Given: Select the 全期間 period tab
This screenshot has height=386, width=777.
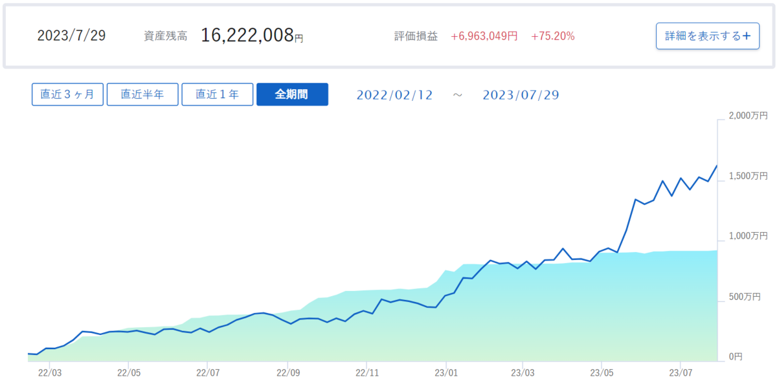Looking at the screenshot, I should click(292, 94).
